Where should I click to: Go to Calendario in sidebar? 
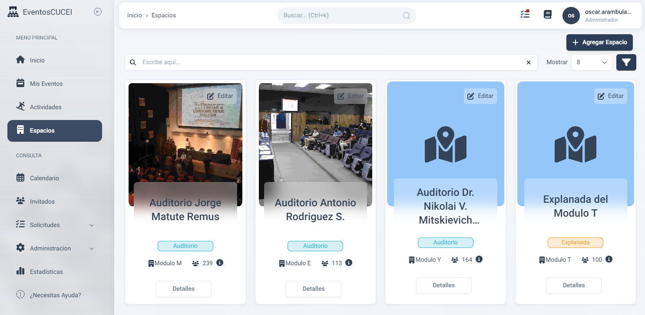coord(44,178)
